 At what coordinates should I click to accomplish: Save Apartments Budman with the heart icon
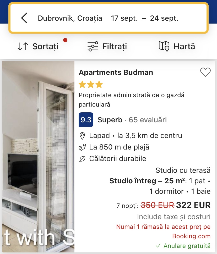click(205, 72)
